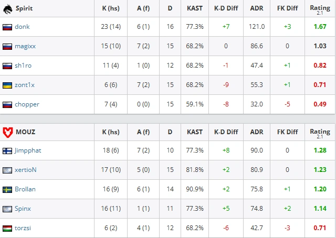Viewport: 336px width, 238px height.
Task: Click the Spirit team logo icon
Action: click(x=7, y=8)
